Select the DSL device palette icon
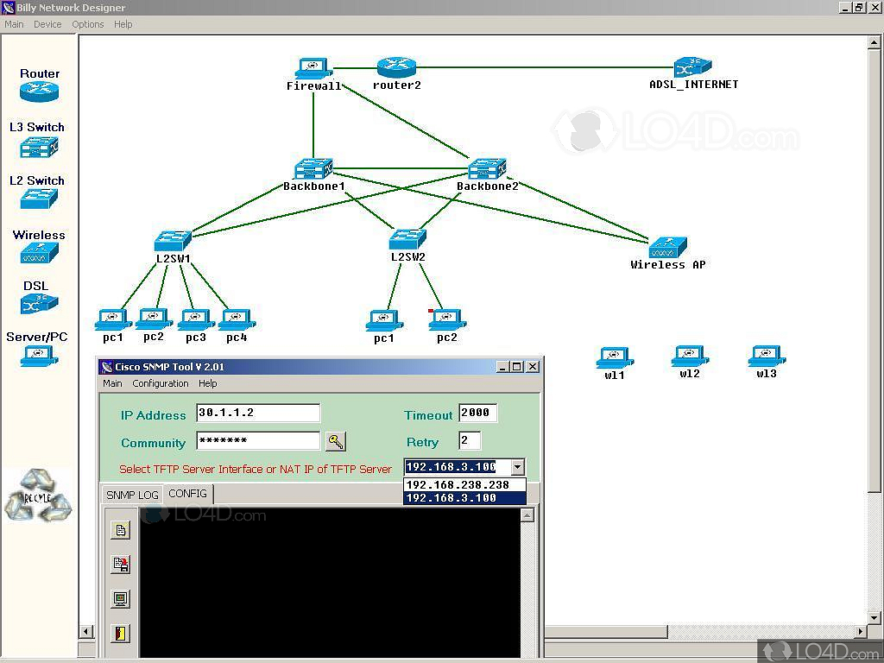The height and width of the screenshot is (663, 884). 39,304
